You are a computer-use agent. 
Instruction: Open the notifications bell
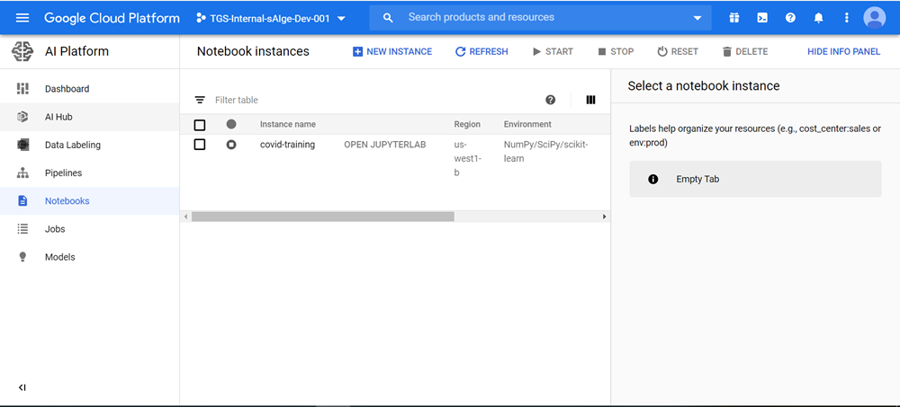pos(818,18)
